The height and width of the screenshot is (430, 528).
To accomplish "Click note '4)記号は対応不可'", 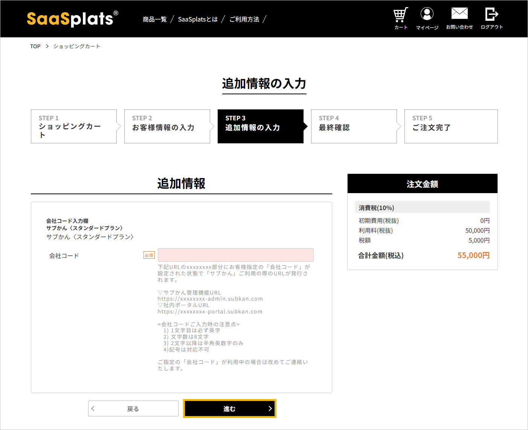I will pyautogui.click(x=186, y=350).
